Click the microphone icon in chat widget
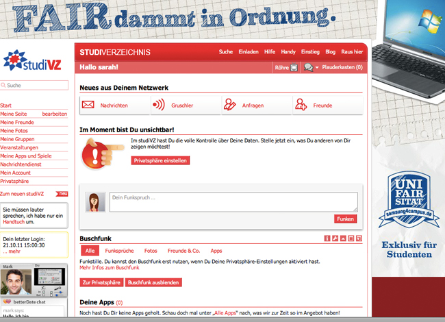This screenshot has width=445, height=322. pyautogui.click(x=58, y=288)
